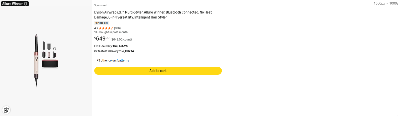Click the FREE delivery Thu, Feb 26 text
Viewport: 398px width, 116px height.
point(111,46)
